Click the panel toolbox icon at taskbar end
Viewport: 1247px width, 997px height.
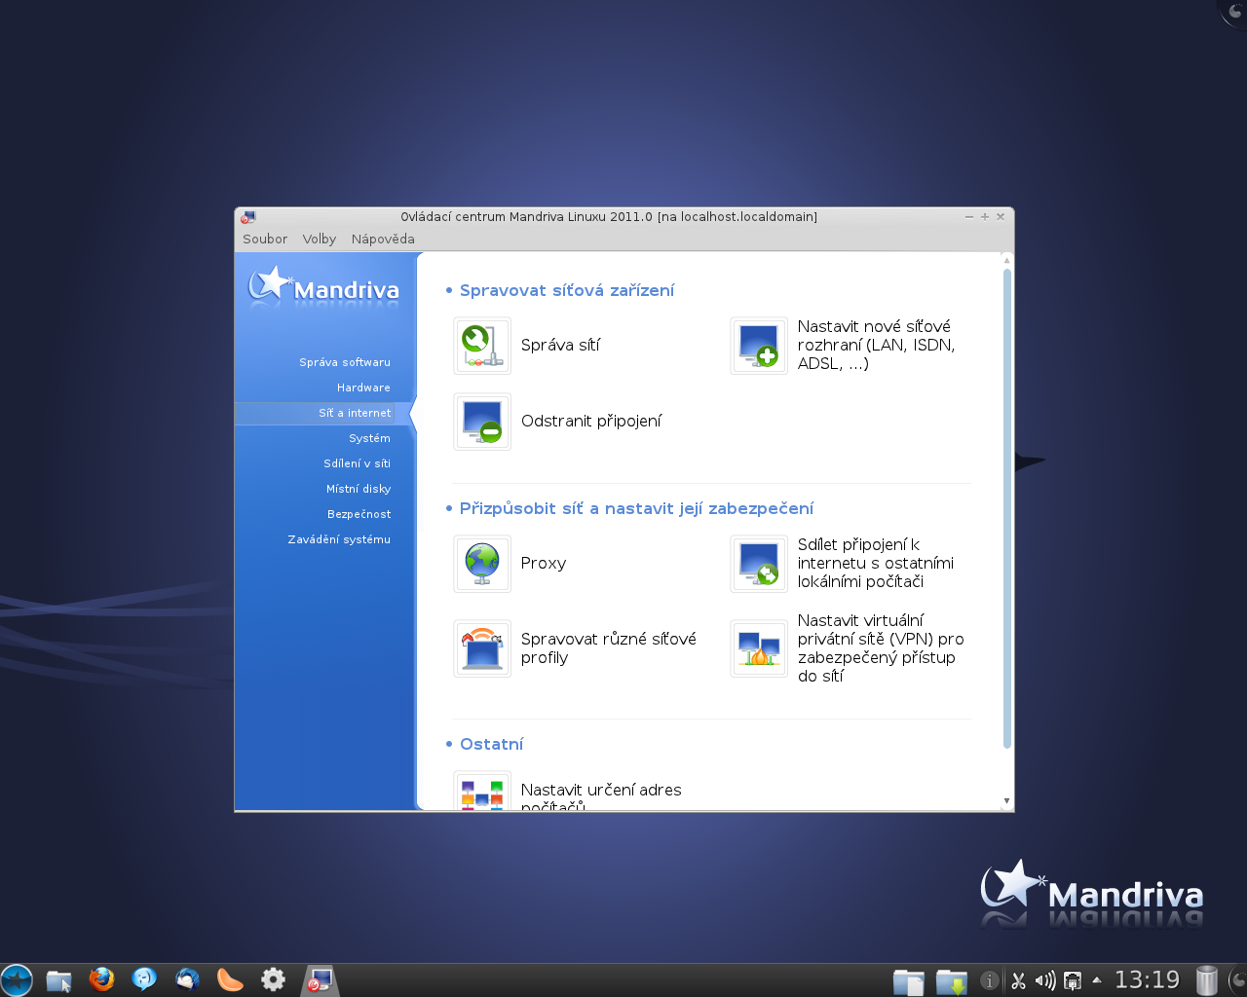point(1237,979)
